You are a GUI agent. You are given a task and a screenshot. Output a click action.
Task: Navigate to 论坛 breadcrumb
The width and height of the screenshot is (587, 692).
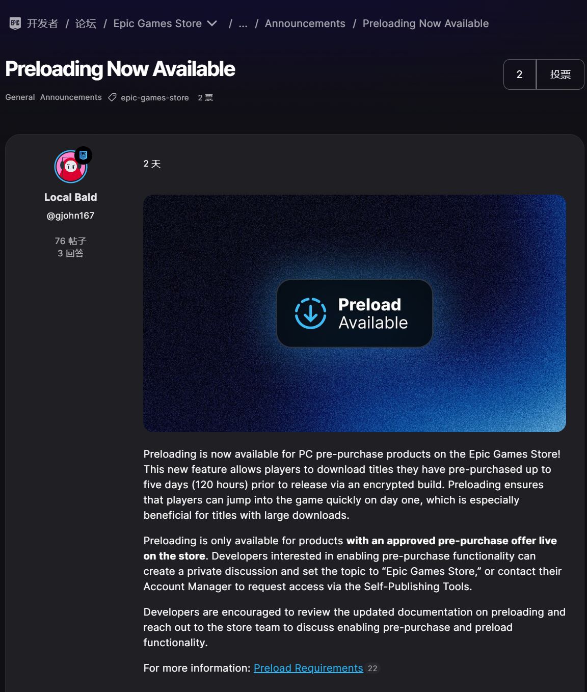86,23
